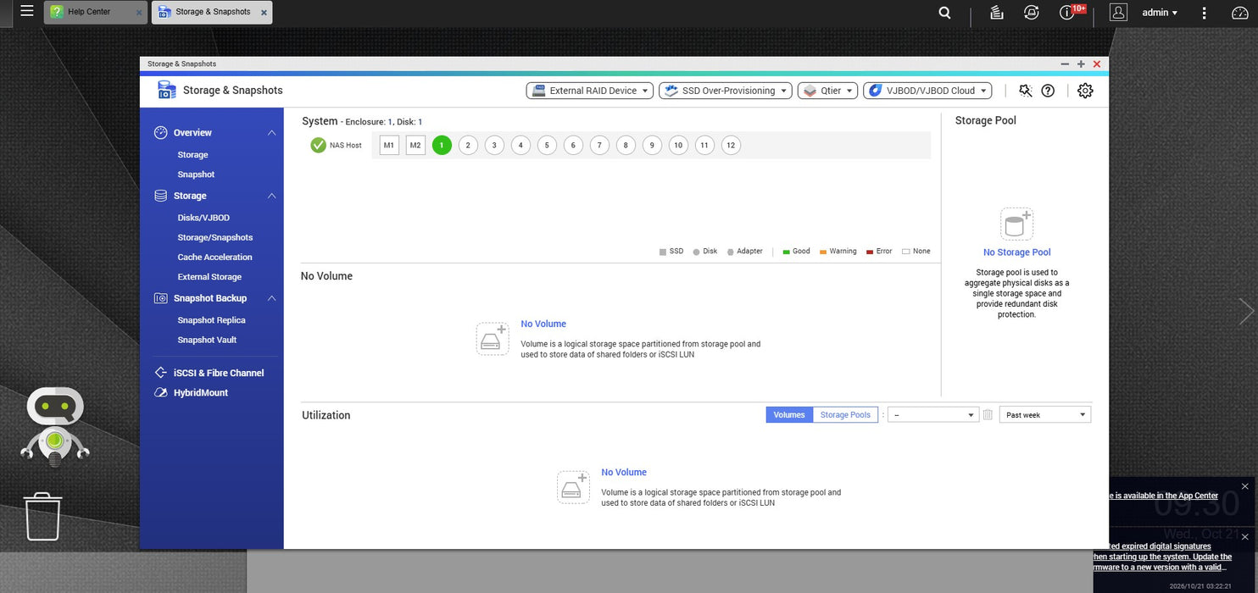
Task: Open the Past week time range dropdown
Action: point(1045,415)
